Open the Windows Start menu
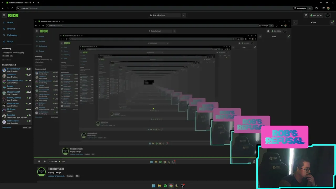The image size is (336, 189). 154,186
